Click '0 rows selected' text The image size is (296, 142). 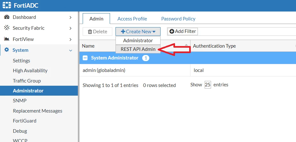point(159,85)
